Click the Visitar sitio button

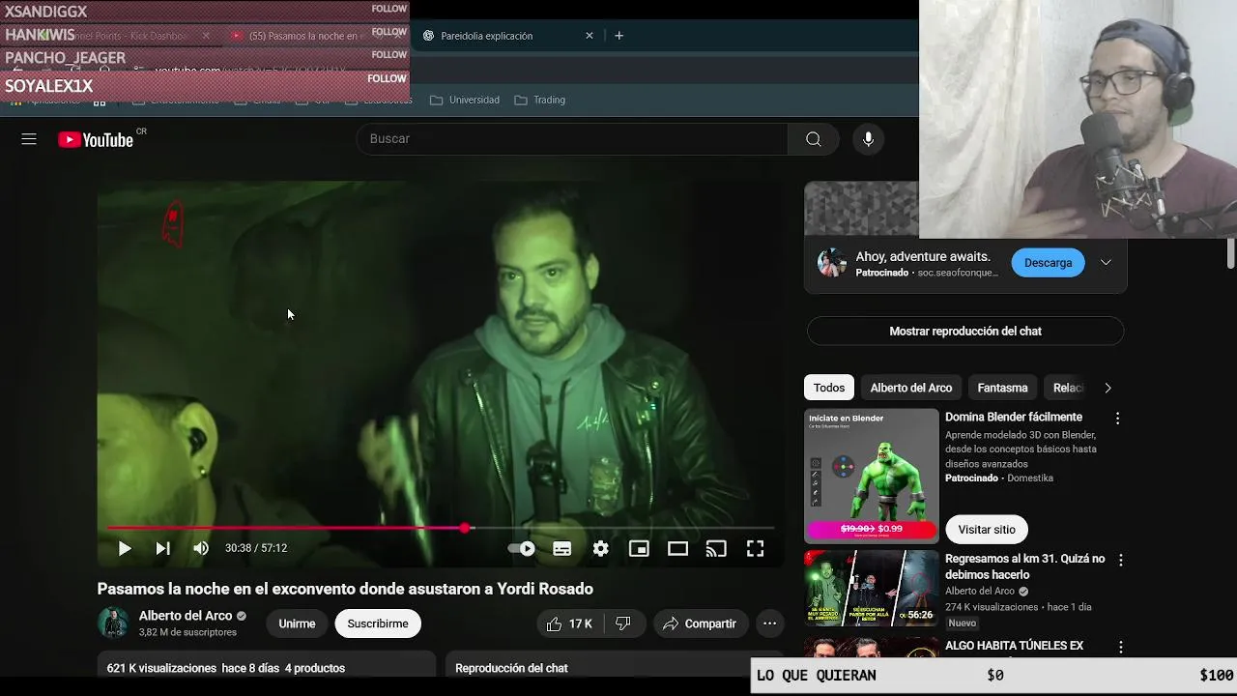(x=987, y=530)
